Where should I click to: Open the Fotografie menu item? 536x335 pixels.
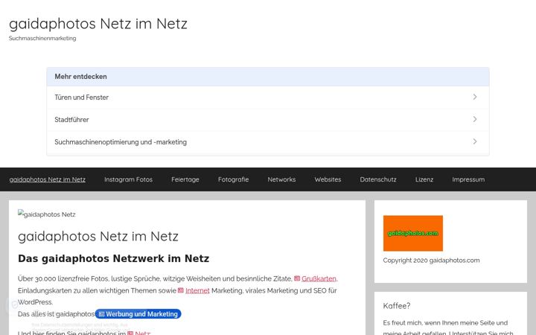point(234,179)
